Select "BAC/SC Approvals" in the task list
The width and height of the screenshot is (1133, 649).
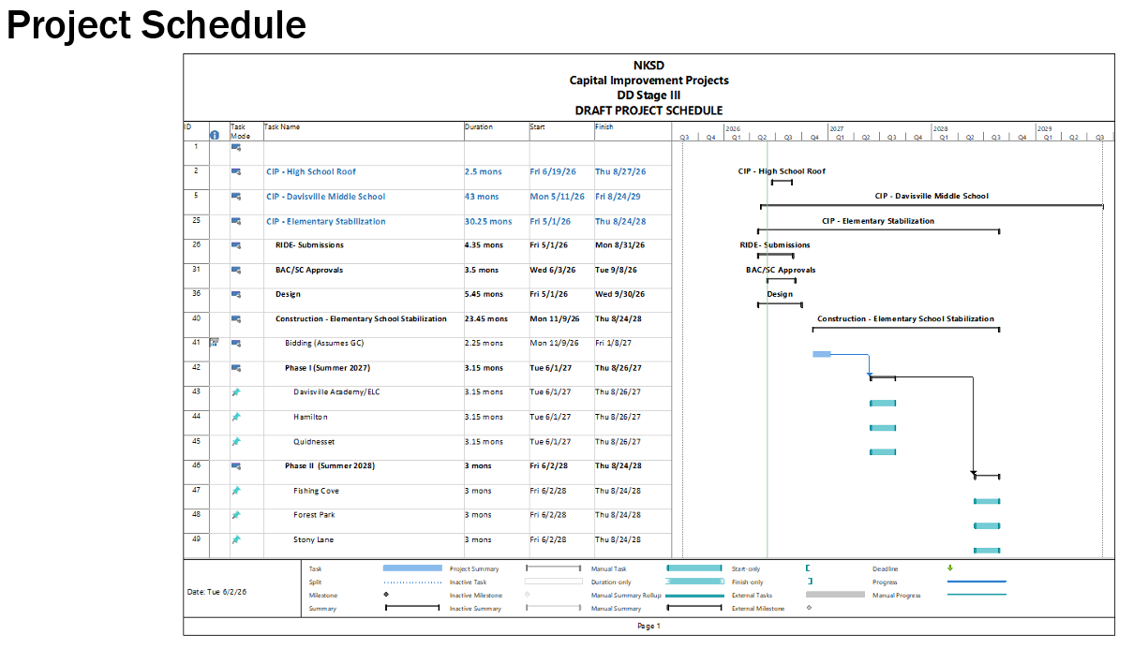(309, 270)
